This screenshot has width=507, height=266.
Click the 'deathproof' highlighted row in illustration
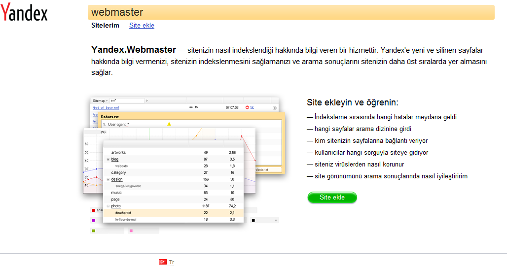click(173, 213)
